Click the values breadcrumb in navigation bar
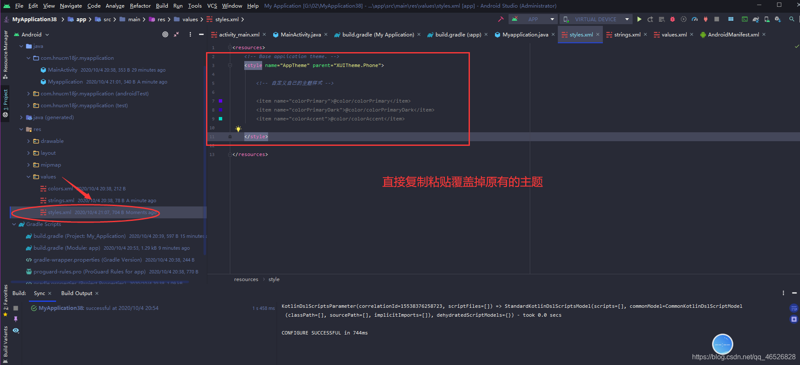800x365 pixels. [190, 19]
